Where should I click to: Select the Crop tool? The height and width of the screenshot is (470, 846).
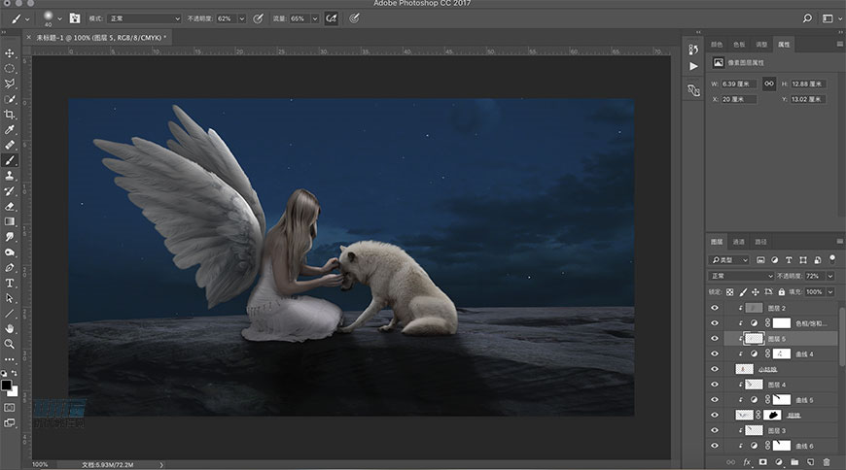pos(10,115)
